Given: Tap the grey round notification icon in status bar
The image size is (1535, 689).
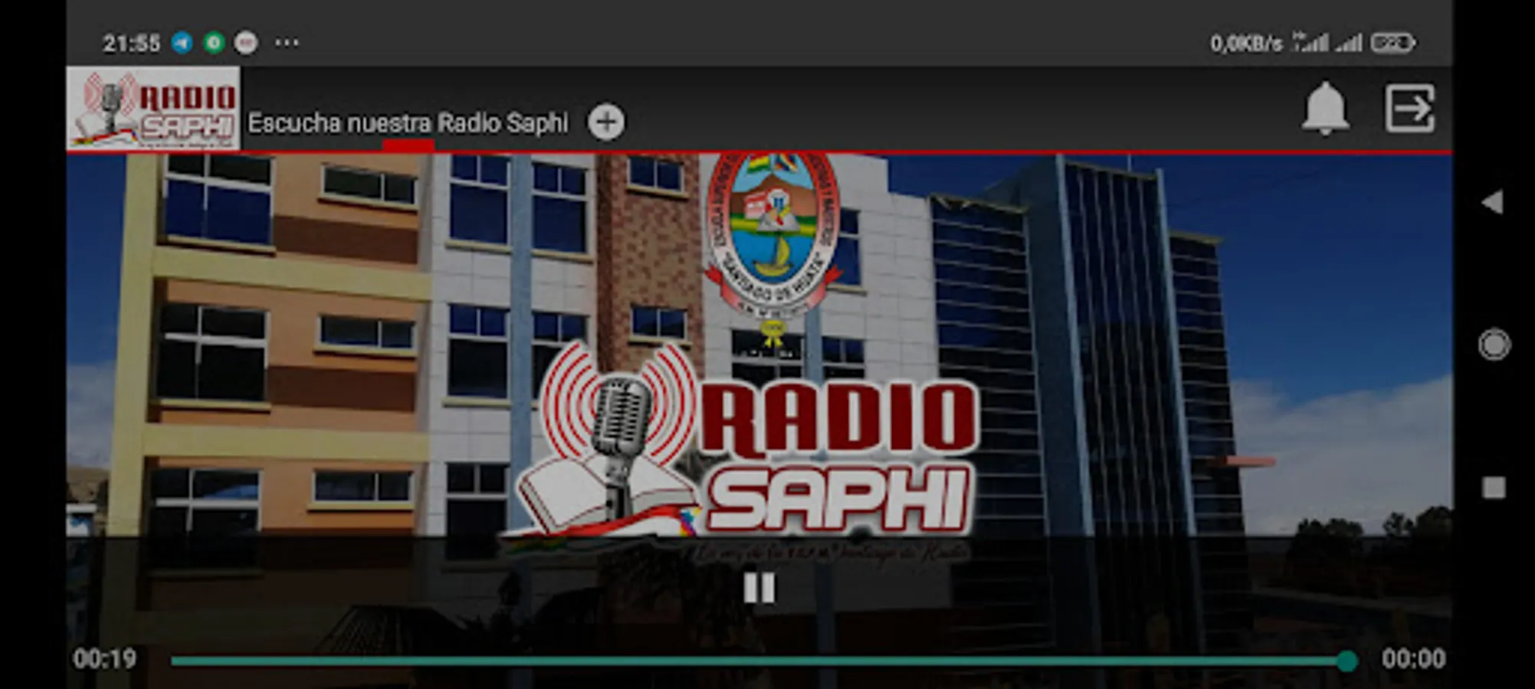Looking at the screenshot, I should click(246, 42).
